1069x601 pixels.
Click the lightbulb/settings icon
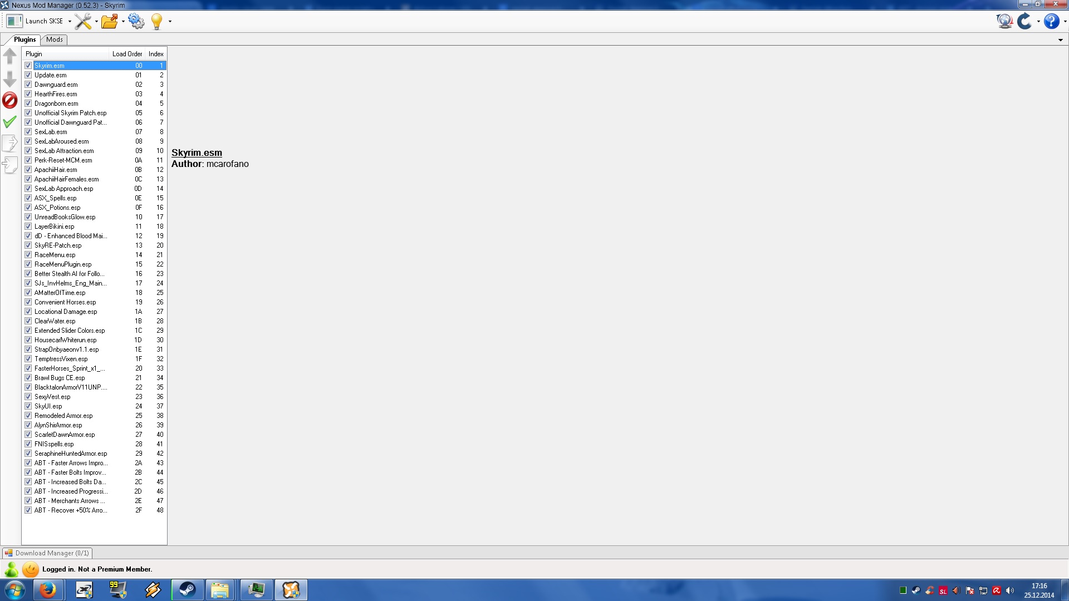pyautogui.click(x=158, y=21)
